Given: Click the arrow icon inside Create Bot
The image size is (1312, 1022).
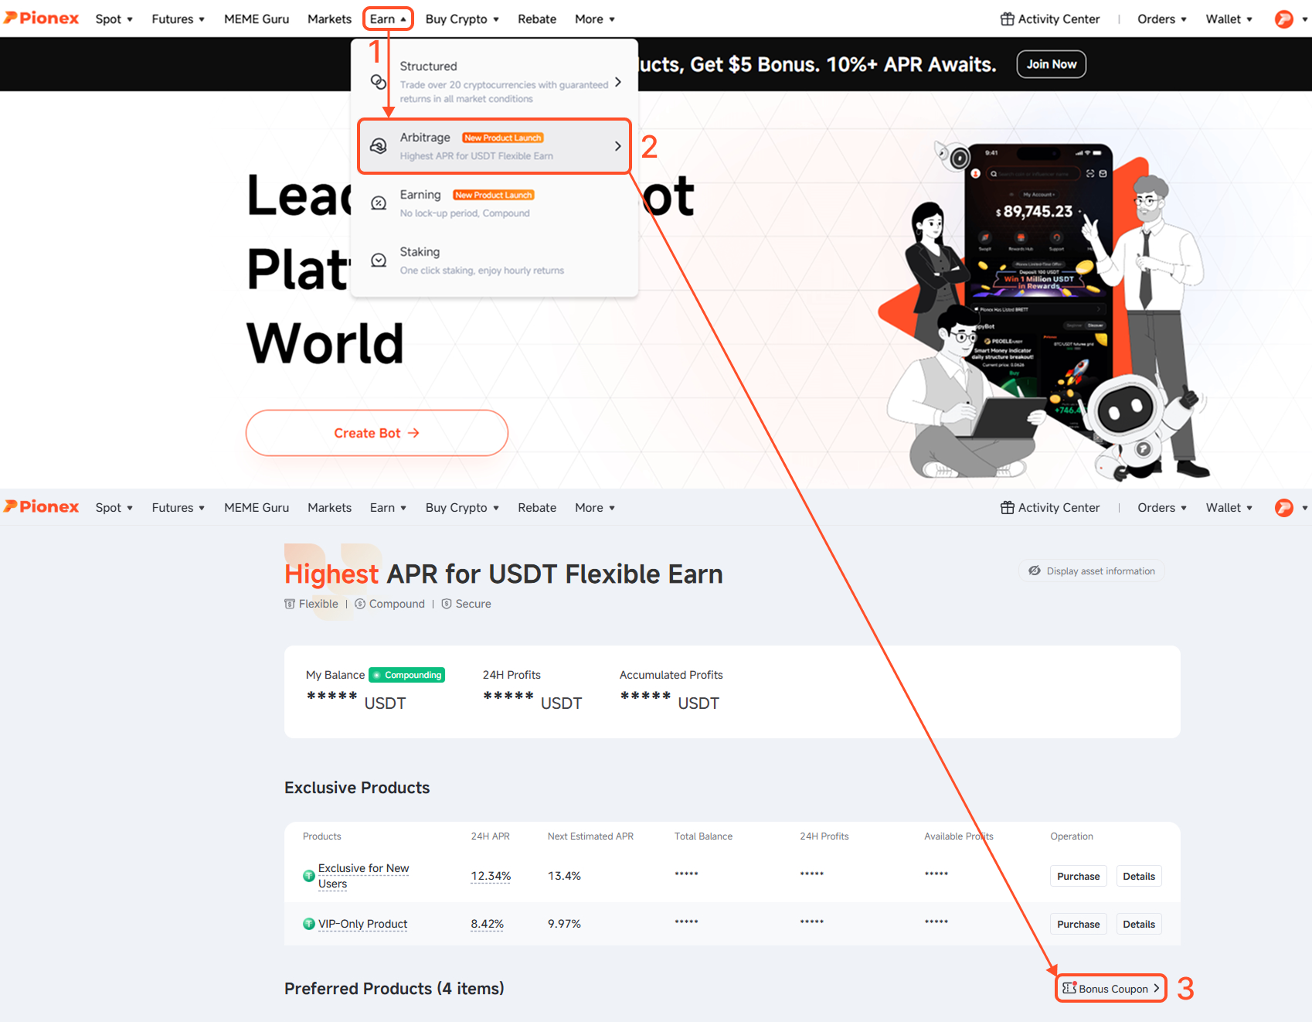Looking at the screenshot, I should [x=413, y=433].
